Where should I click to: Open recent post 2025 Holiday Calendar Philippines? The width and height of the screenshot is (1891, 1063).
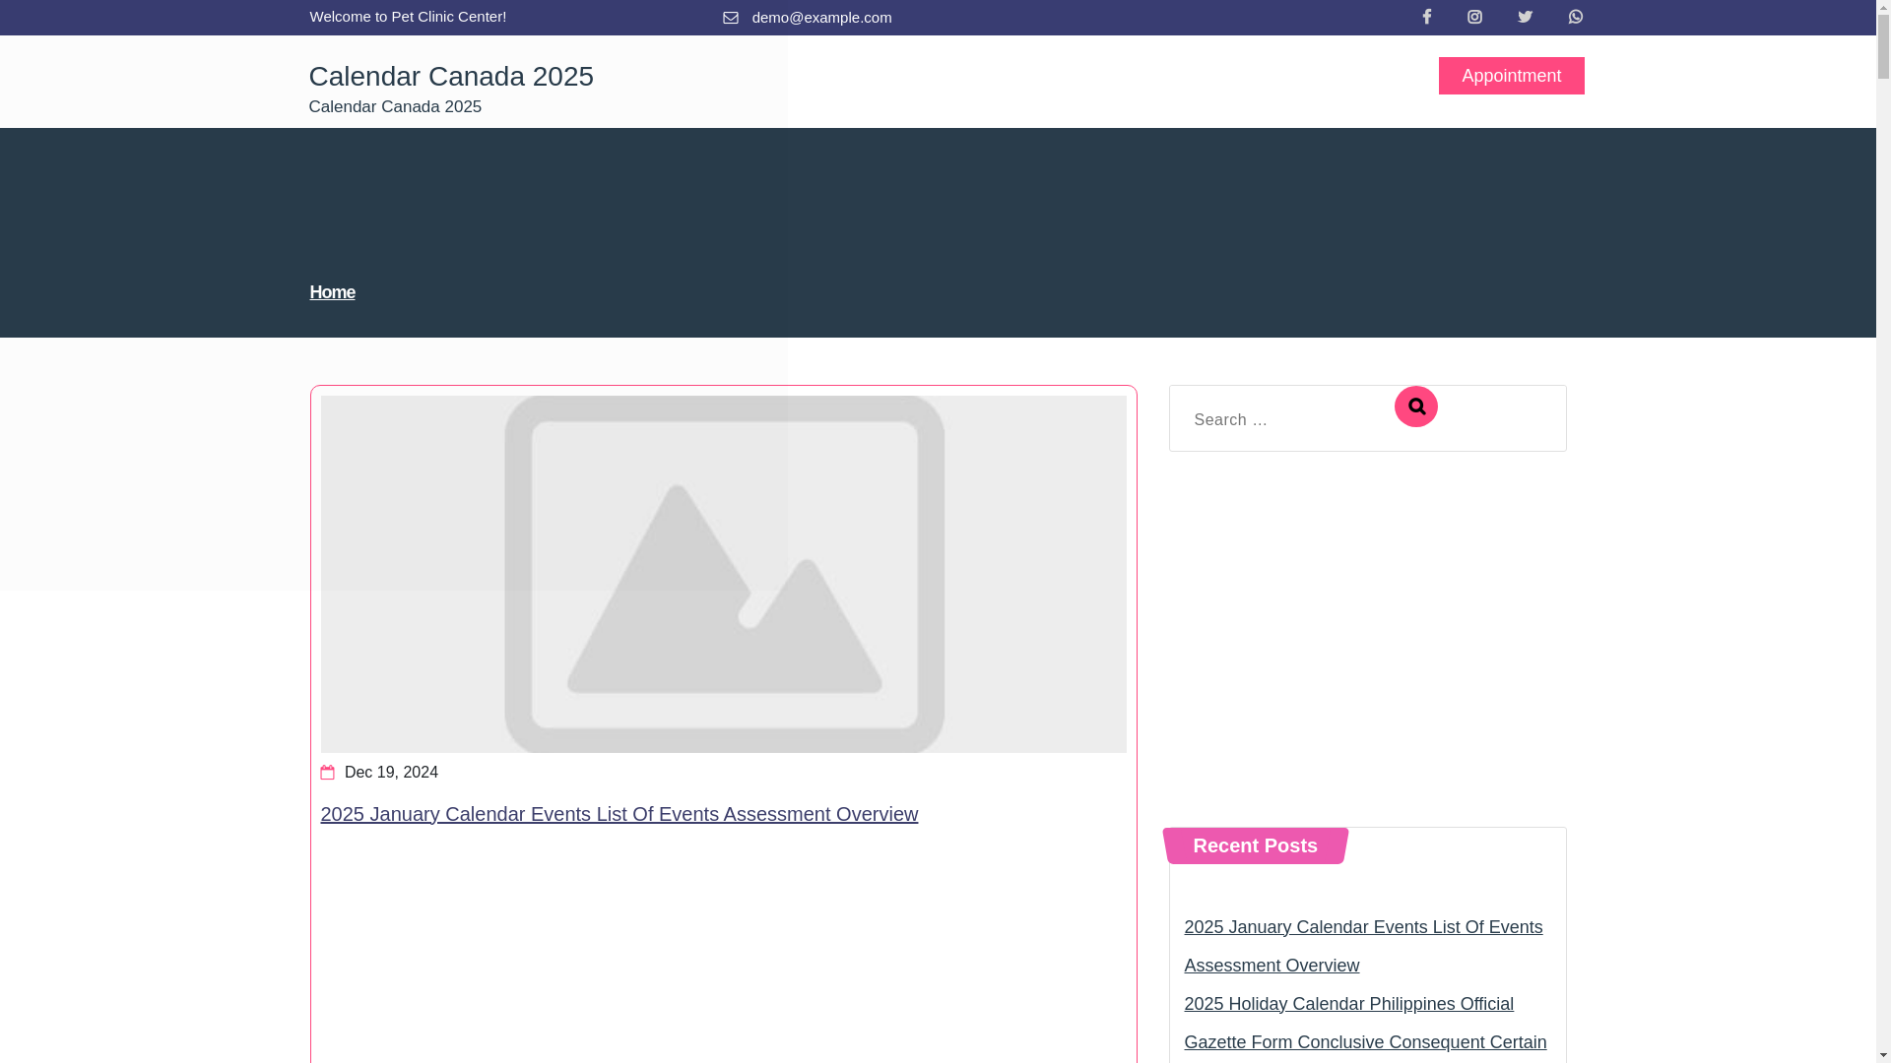1365,1023
